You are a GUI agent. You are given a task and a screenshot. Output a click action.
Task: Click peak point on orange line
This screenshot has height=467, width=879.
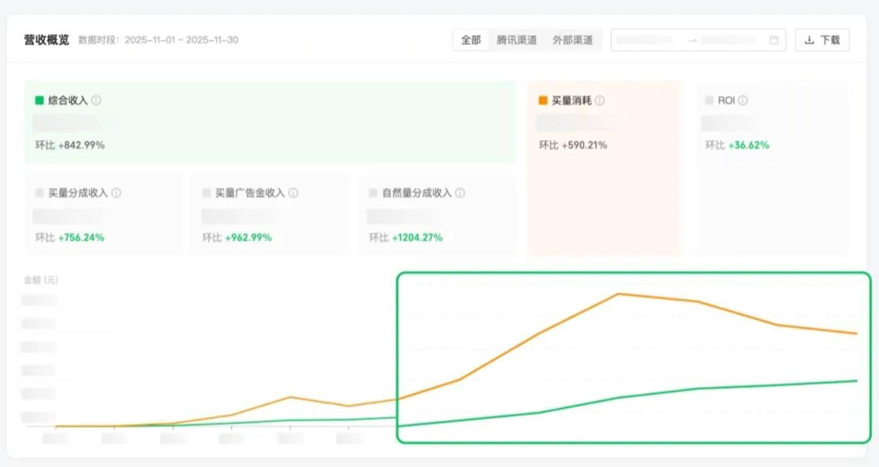(618, 294)
